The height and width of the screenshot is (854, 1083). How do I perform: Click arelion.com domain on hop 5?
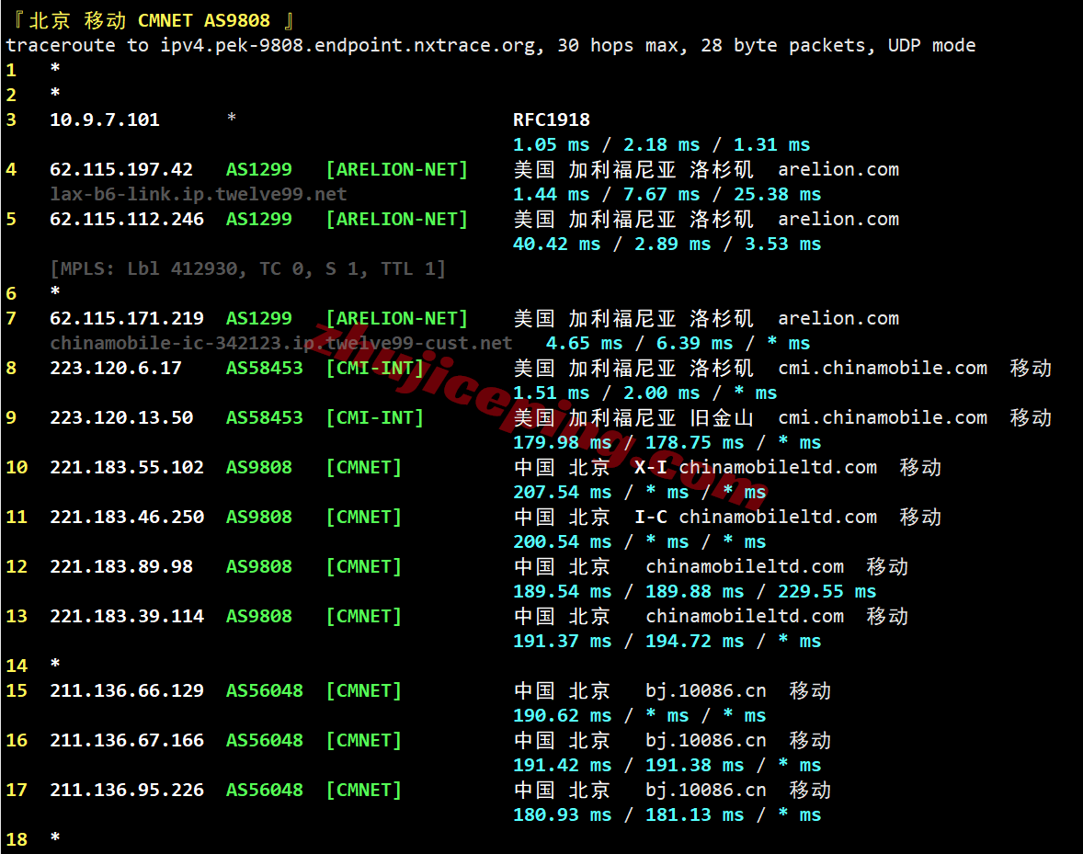[838, 219]
